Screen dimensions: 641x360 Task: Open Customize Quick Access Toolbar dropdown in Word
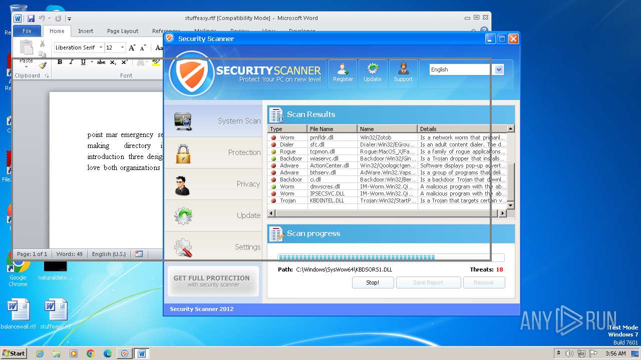pyautogui.click(x=69, y=19)
